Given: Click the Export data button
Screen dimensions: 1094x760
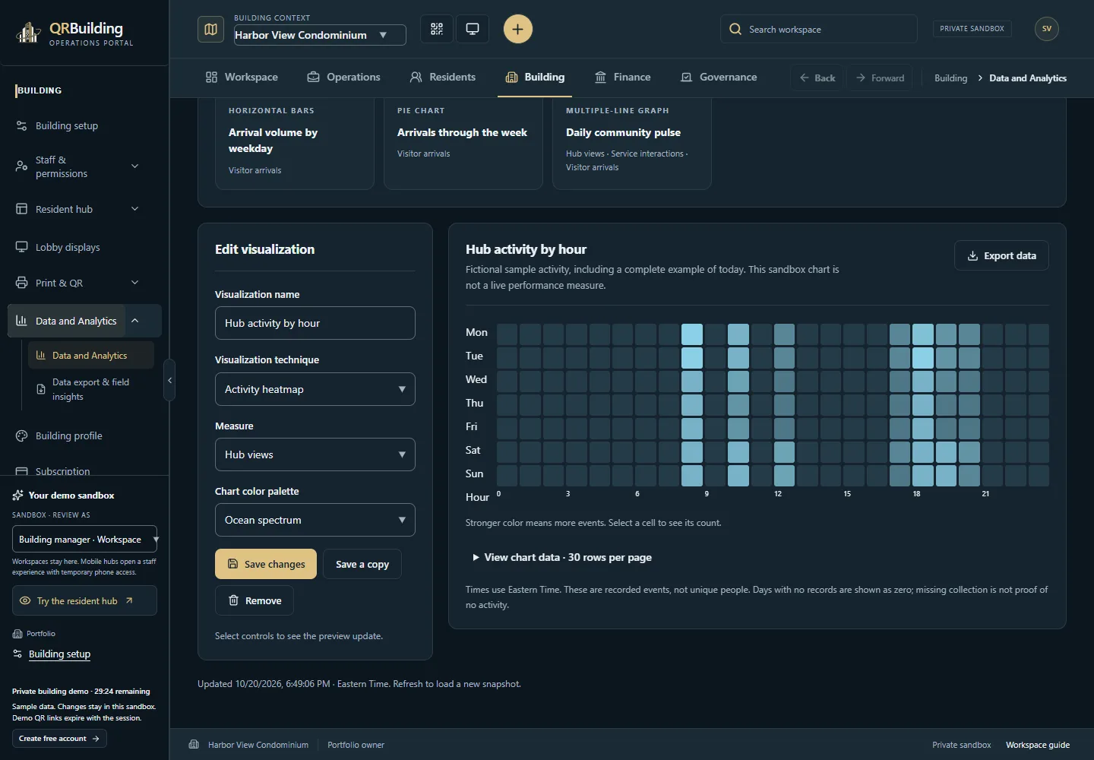Looking at the screenshot, I should 1001,255.
